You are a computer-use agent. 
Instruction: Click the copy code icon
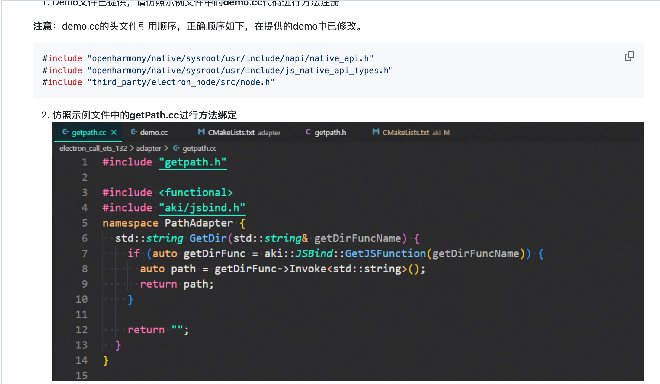[629, 56]
